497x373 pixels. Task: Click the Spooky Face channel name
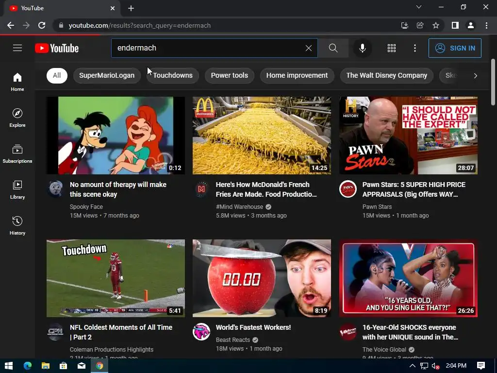coord(86,207)
